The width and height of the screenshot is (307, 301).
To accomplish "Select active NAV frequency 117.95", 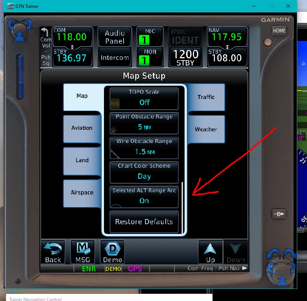I will click(227, 36).
